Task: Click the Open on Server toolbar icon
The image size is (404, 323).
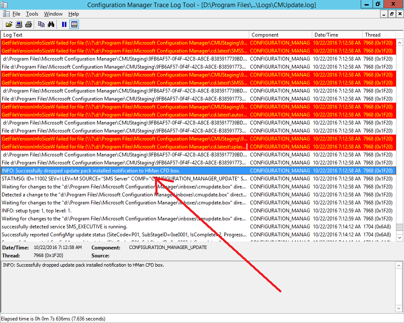Action: click(x=19, y=24)
